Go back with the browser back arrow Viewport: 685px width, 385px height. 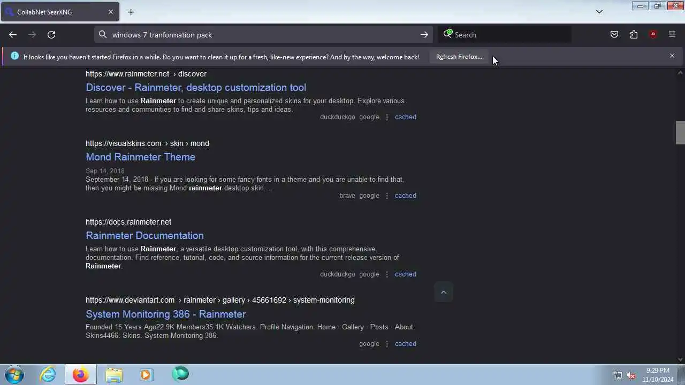click(13, 35)
